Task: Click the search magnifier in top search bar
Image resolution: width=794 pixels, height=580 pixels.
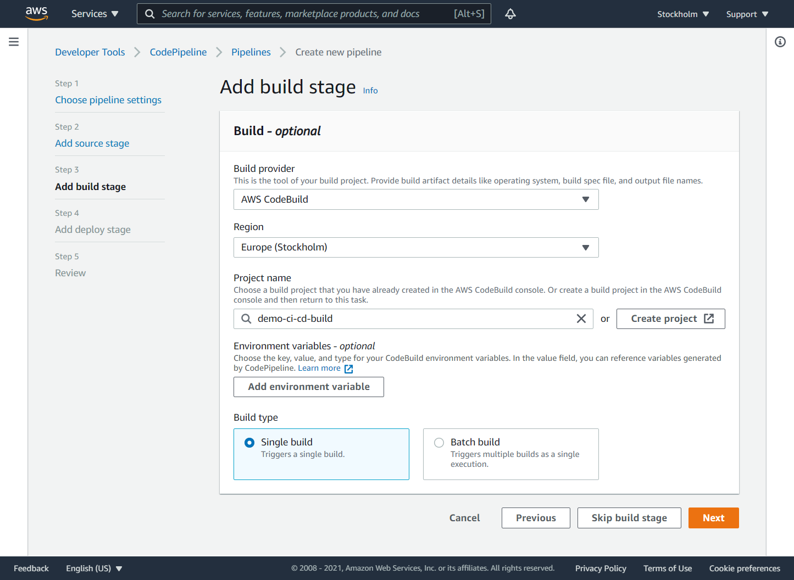Action: pos(149,14)
